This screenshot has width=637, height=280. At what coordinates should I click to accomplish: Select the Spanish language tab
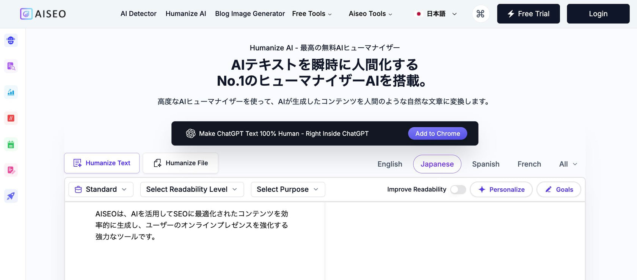coord(486,164)
